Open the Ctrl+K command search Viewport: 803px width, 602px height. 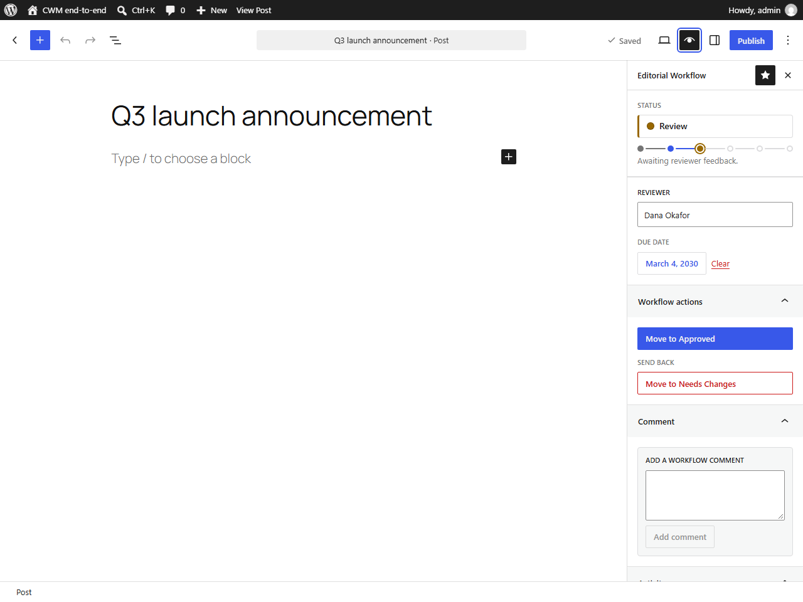pos(136,10)
